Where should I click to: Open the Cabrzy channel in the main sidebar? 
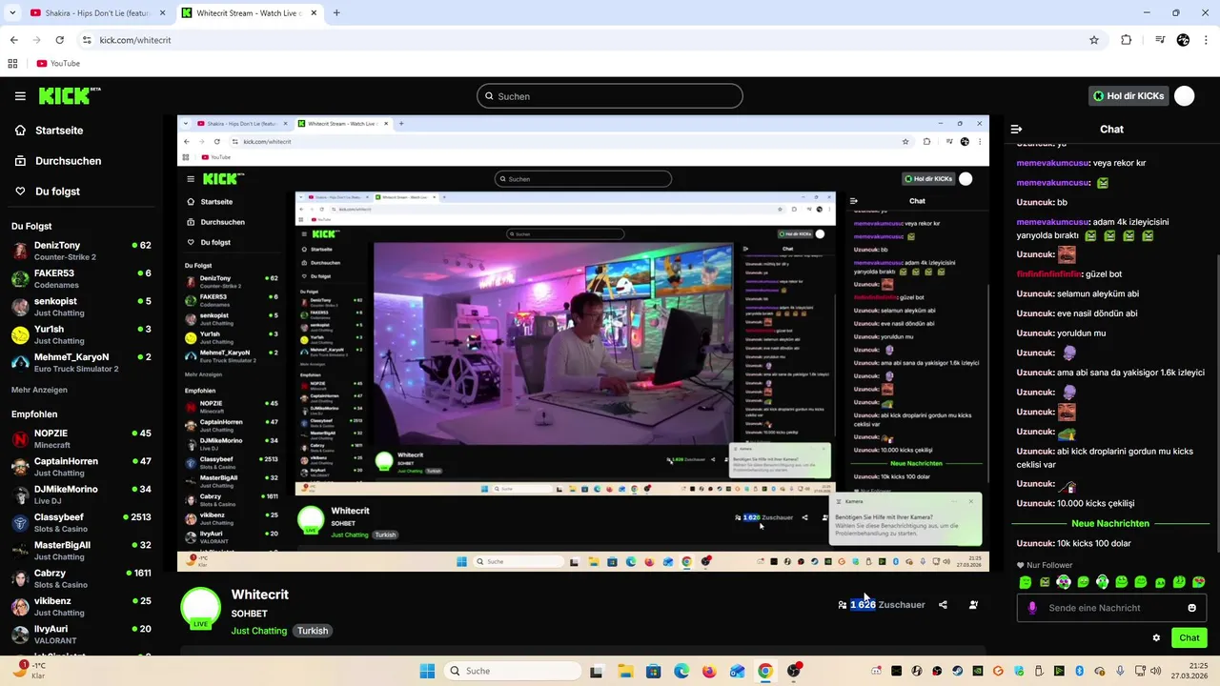click(81, 579)
